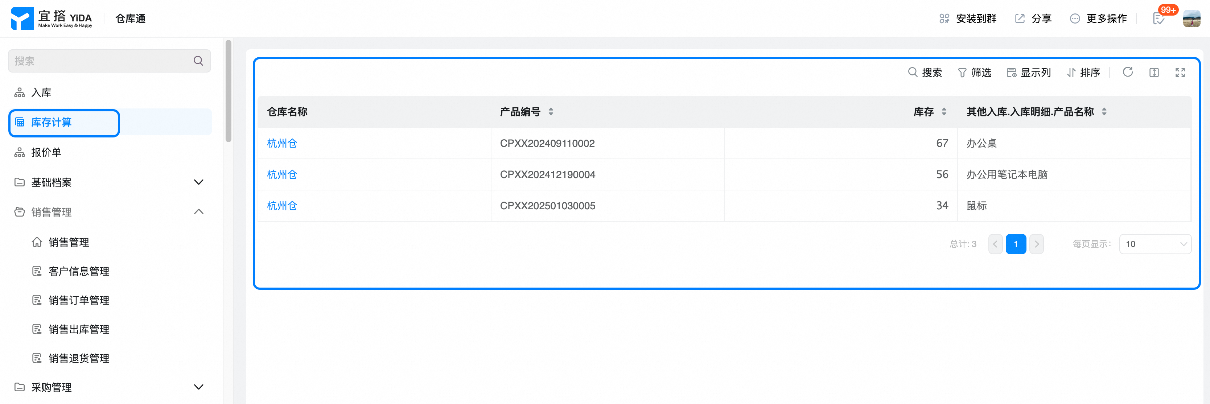Sort by 库存 column arrows
The height and width of the screenshot is (404, 1210).
pyautogui.click(x=944, y=112)
